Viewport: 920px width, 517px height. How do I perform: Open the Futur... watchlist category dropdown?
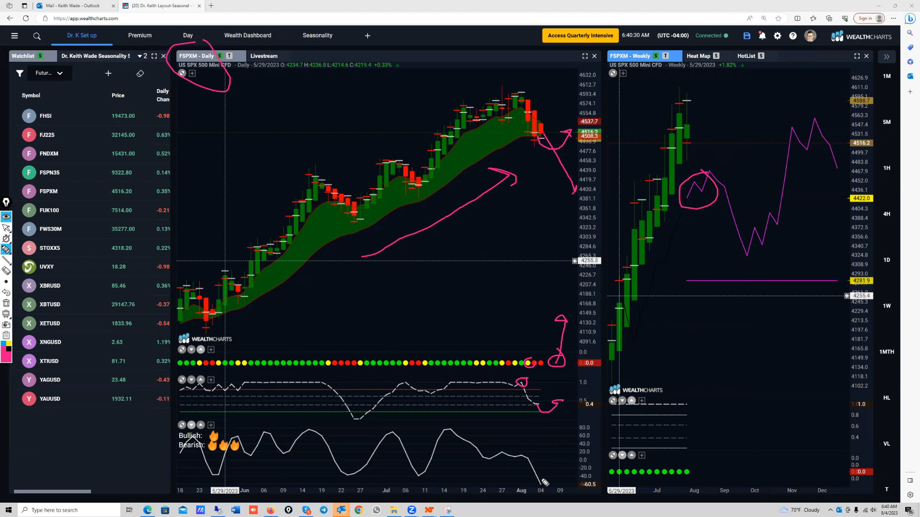[49, 73]
